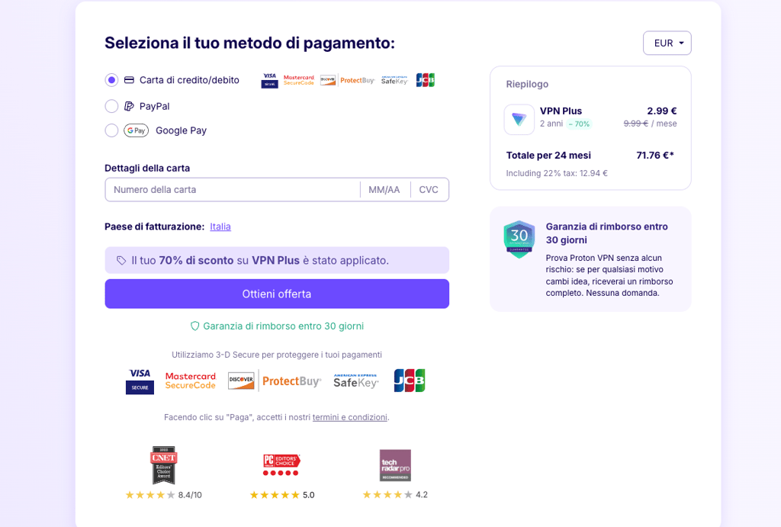781x527 pixels.
Task: Select the Carta di credito/debito radio button
Action: tap(111, 80)
